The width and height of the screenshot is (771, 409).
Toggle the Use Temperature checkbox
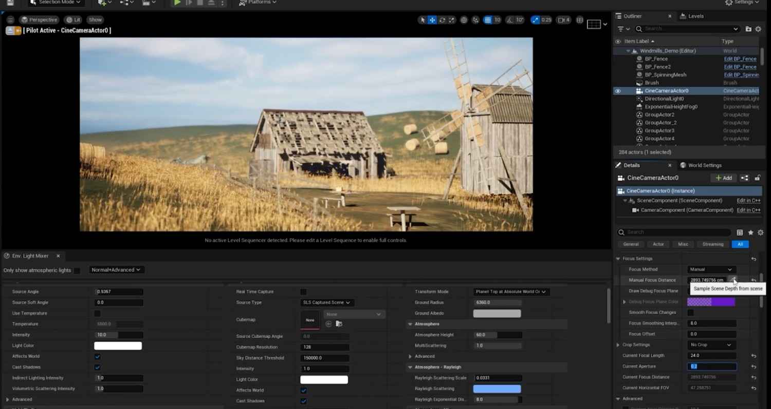98,313
